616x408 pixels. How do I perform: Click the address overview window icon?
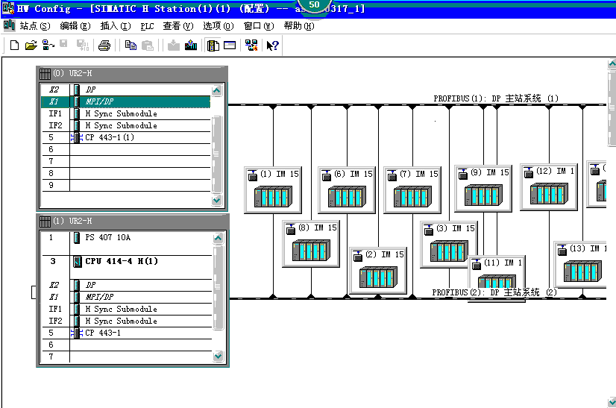click(230, 45)
